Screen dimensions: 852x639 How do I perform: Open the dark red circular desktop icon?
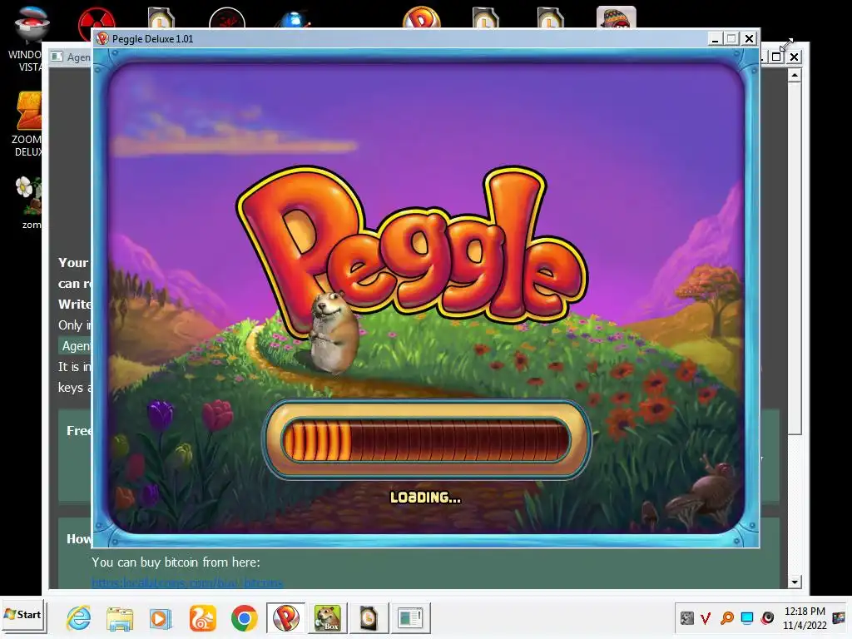[226, 18]
